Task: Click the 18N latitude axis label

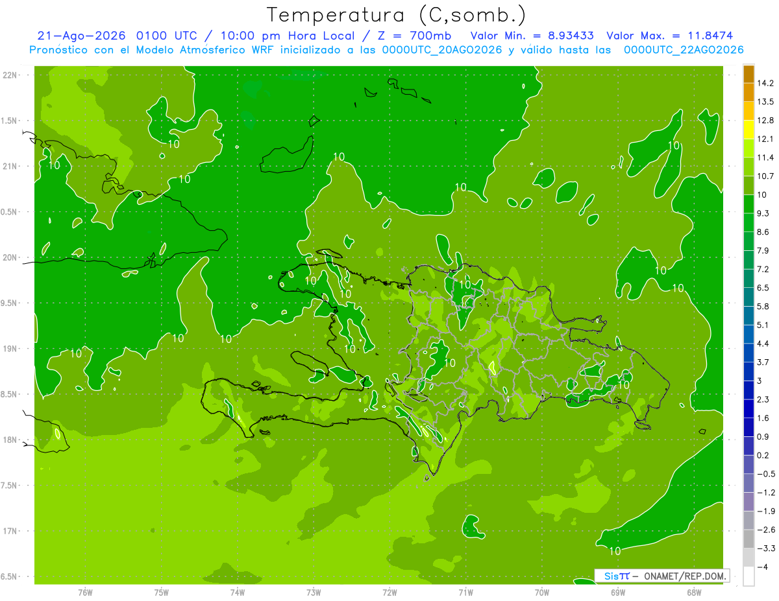Action: click(10, 440)
